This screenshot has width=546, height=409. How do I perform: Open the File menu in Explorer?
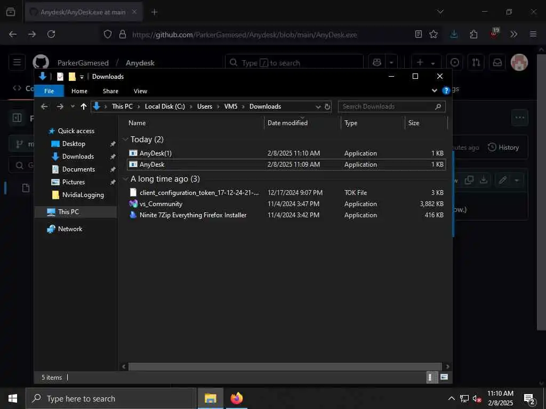(49, 91)
